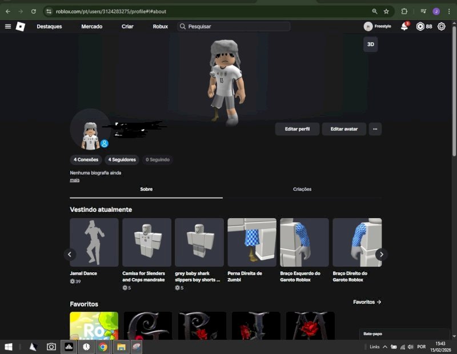This screenshot has width=457, height=354.
Task: Bookmark this page with the star icon
Action: pyautogui.click(x=386, y=11)
